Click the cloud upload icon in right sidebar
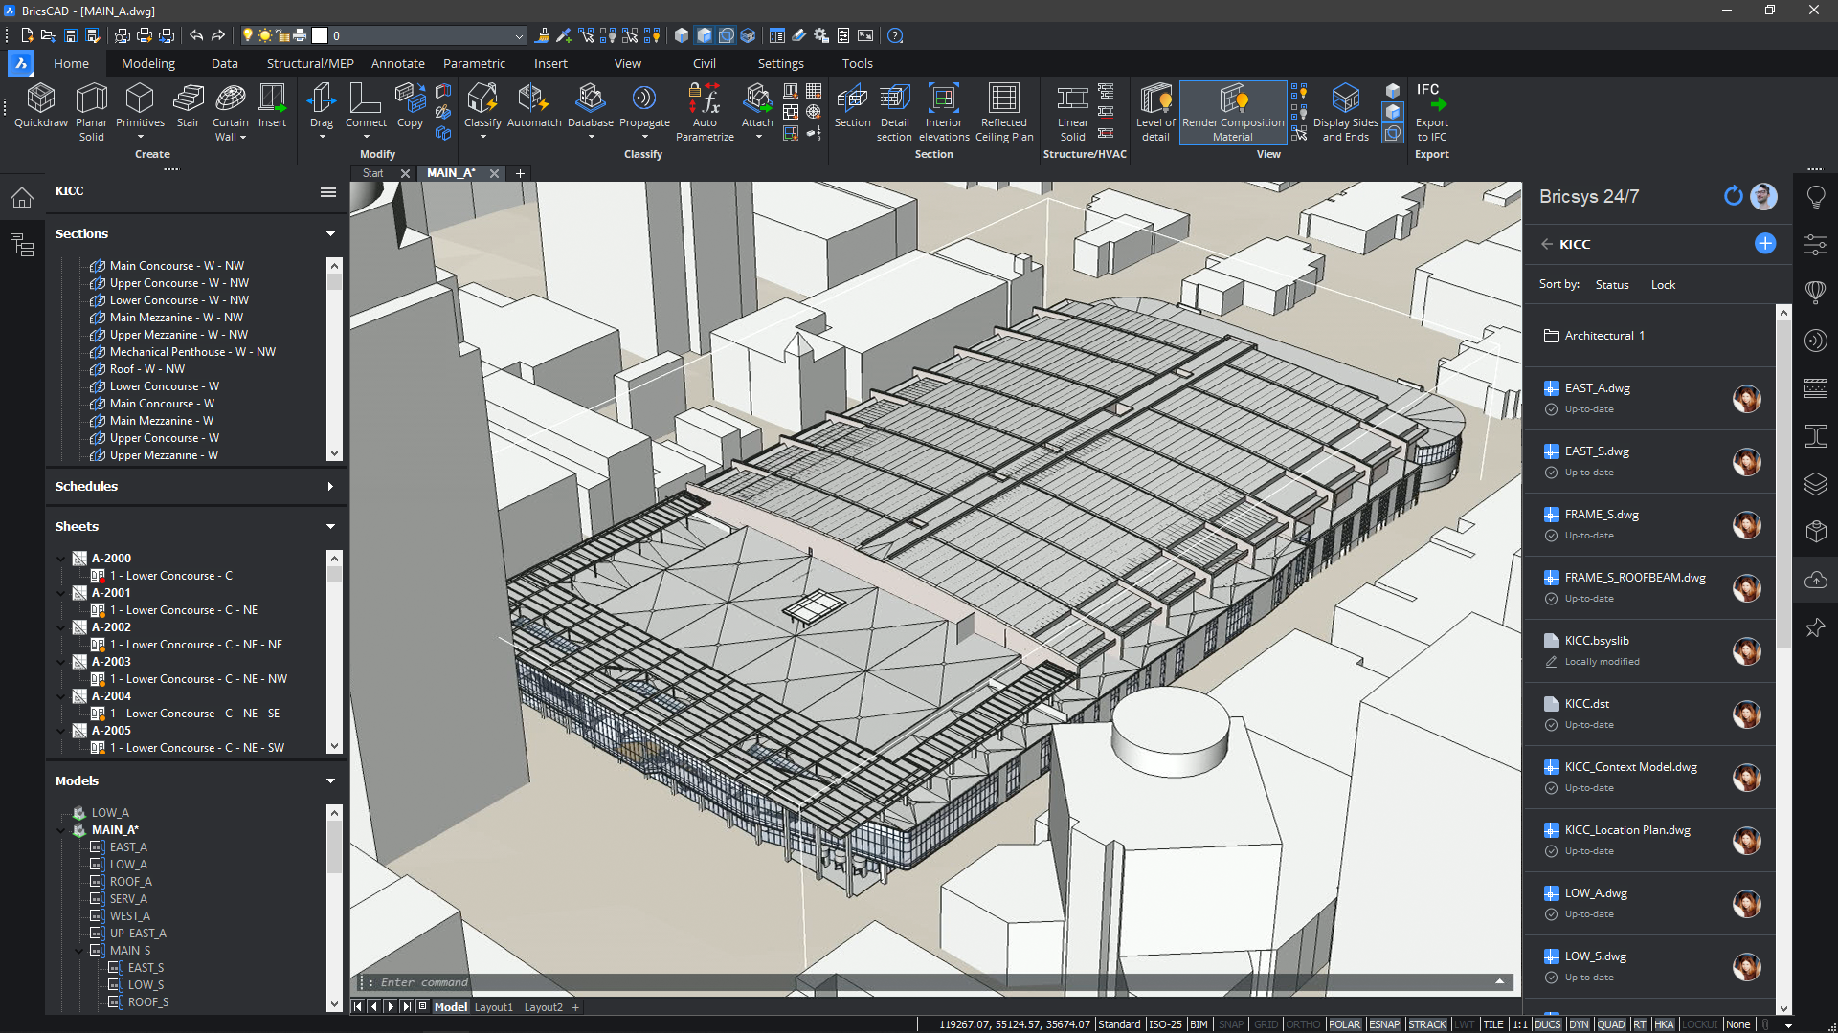Viewport: 1838px width, 1033px height. (x=1816, y=579)
